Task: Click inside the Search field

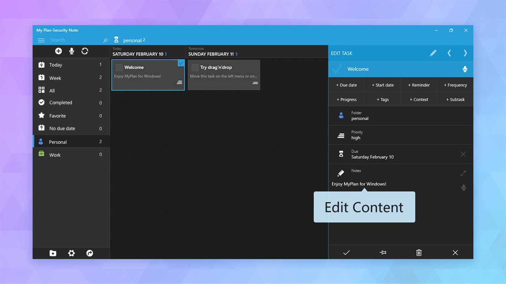Action: click(x=72, y=40)
